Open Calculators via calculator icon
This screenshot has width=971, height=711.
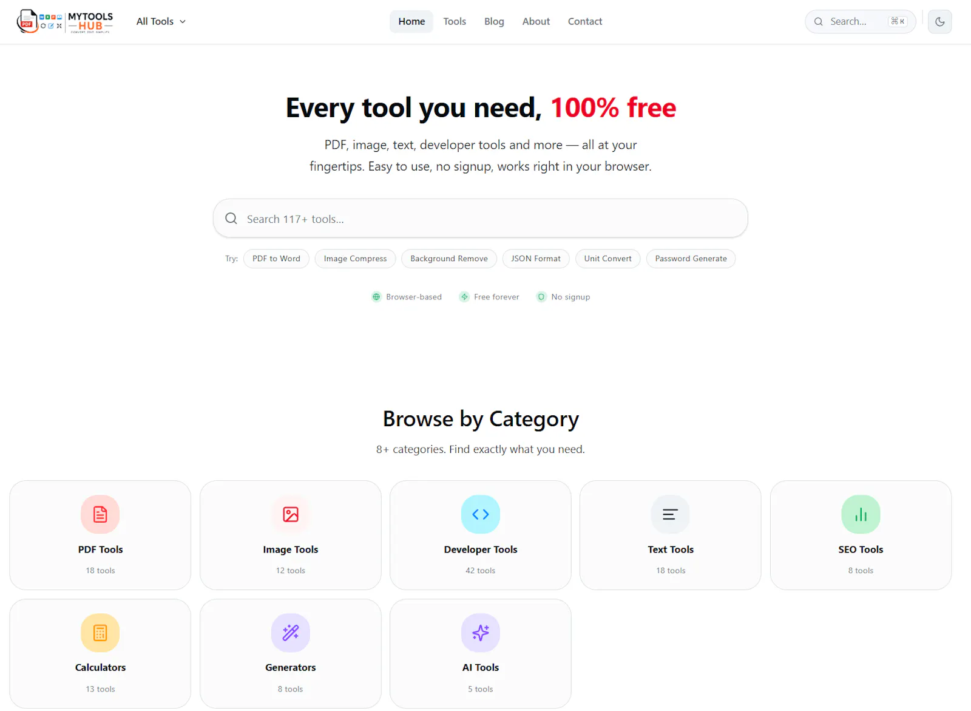[100, 633]
